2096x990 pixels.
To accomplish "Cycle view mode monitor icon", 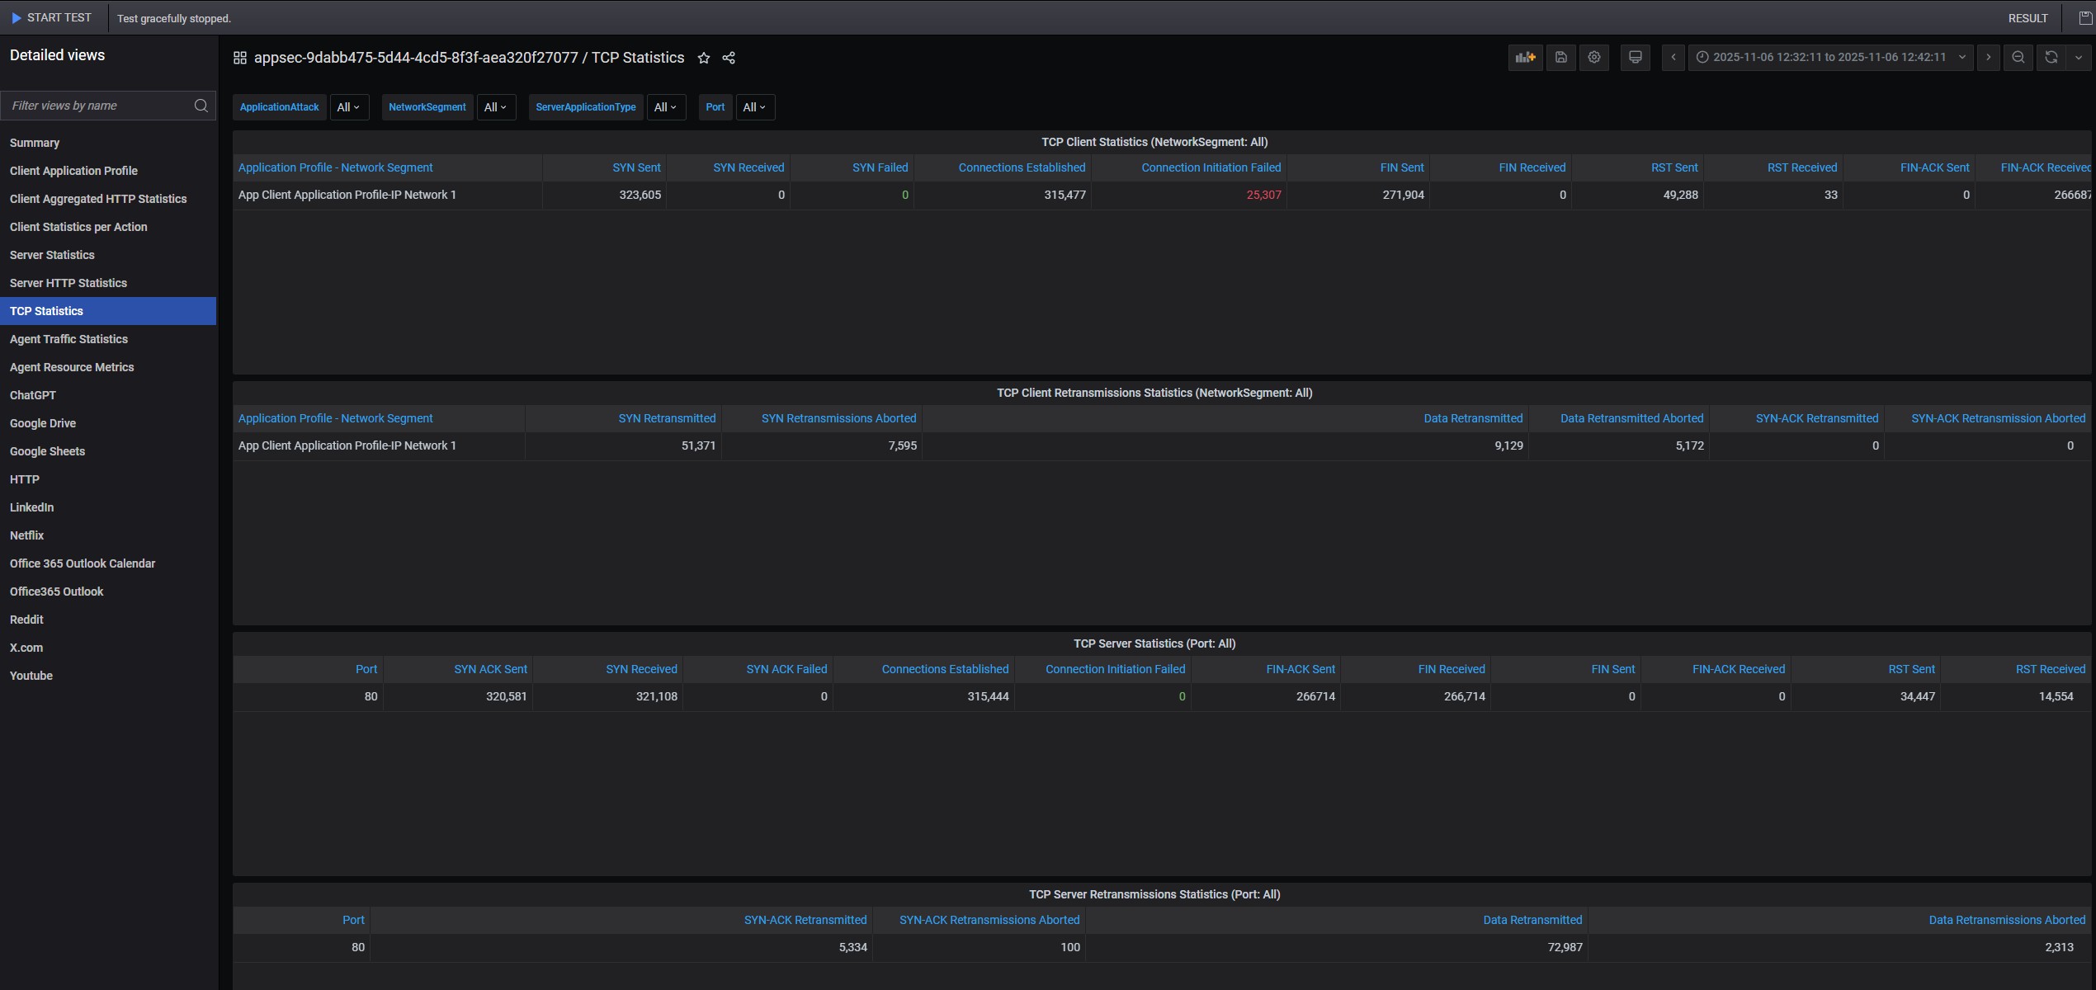I will pyautogui.click(x=1634, y=57).
